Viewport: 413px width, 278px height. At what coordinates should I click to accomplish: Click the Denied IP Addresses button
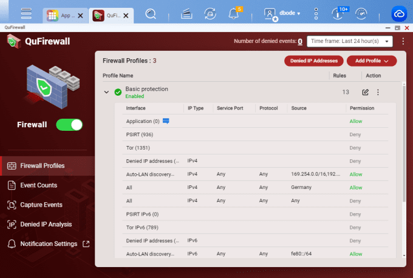click(314, 61)
